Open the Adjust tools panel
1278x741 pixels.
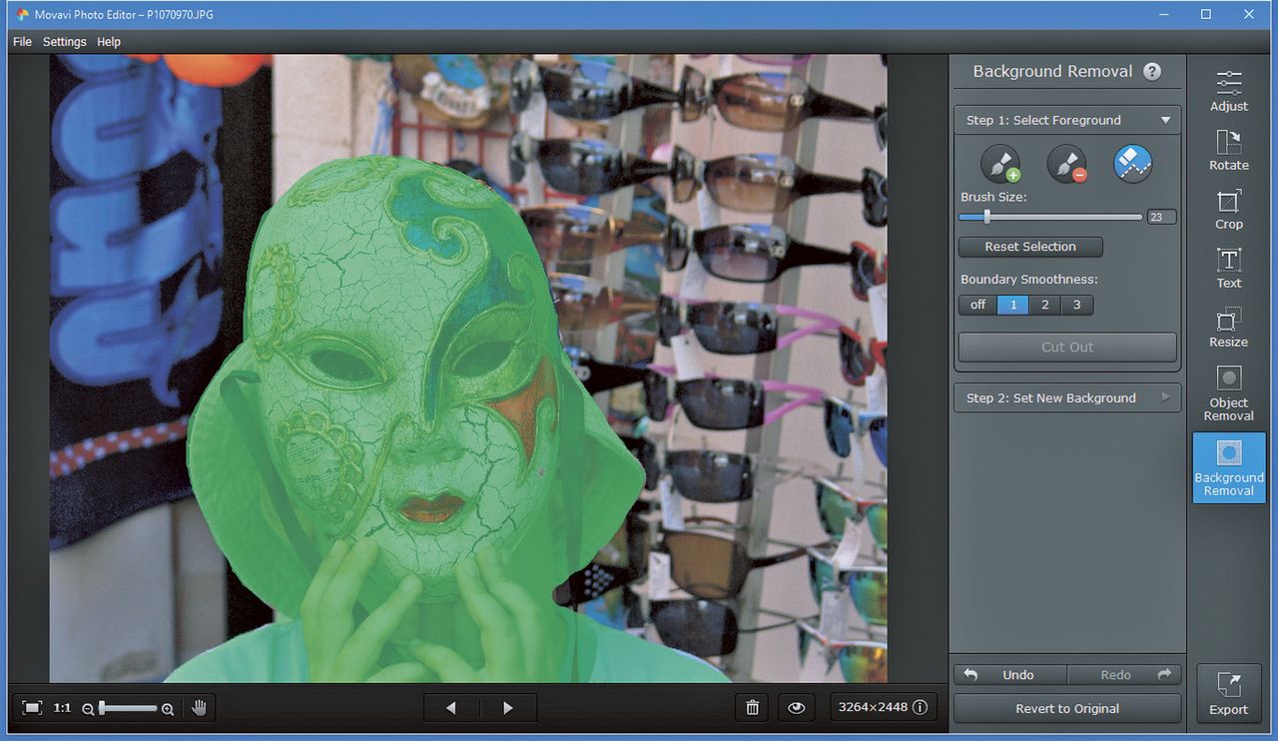(x=1229, y=90)
